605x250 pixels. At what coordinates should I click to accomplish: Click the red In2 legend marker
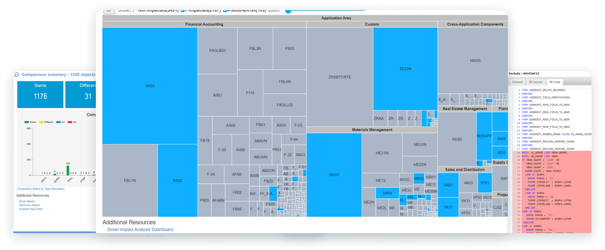(x=70, y=122)
